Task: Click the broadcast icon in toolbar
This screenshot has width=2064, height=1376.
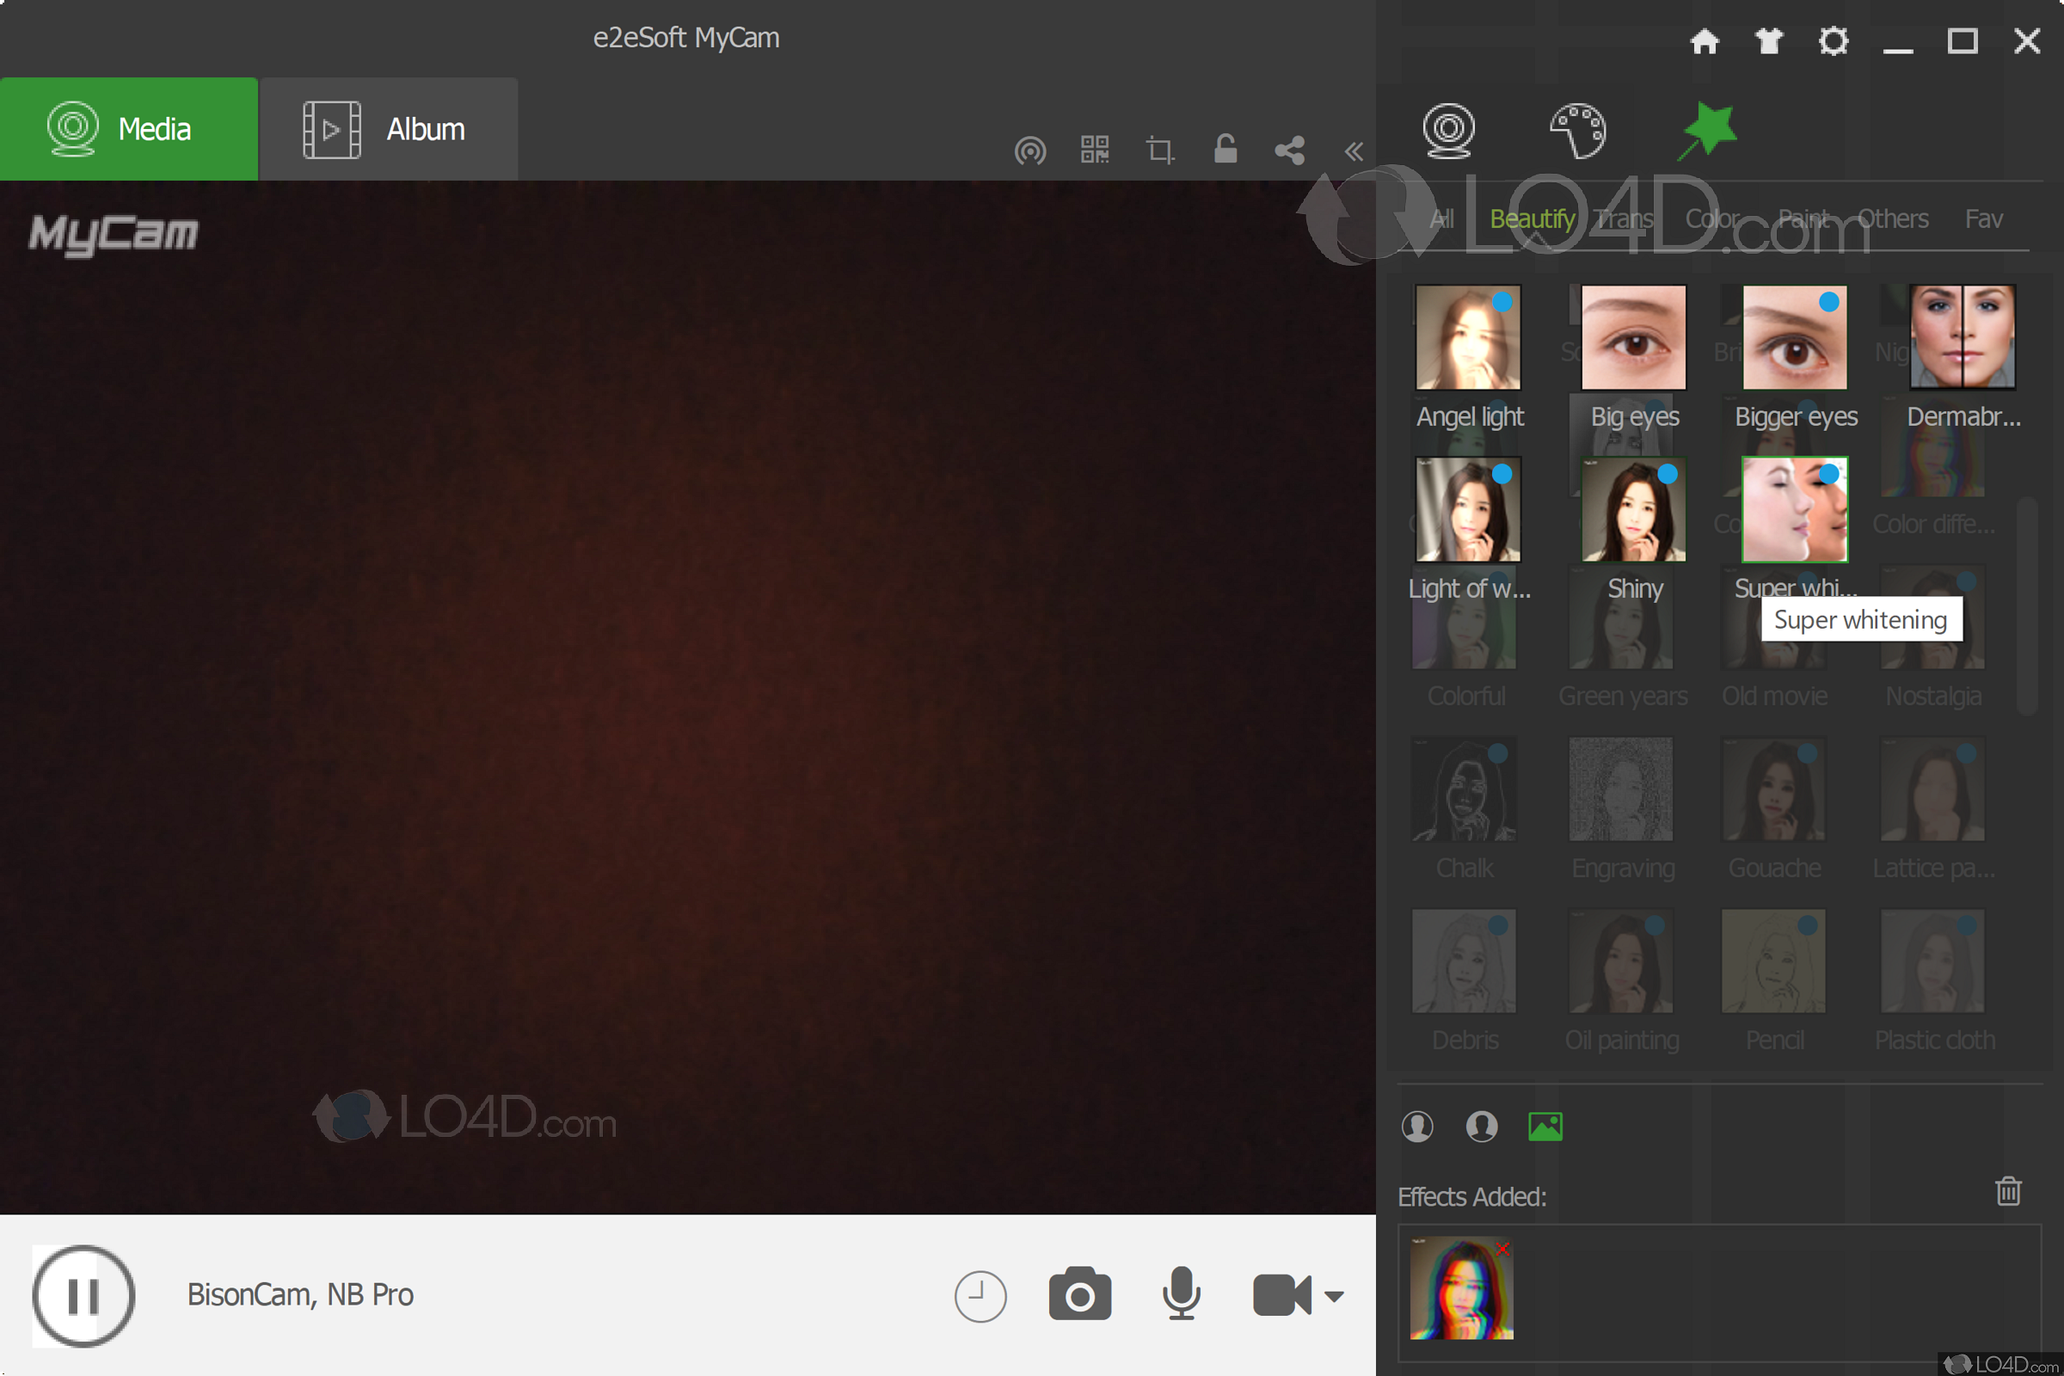Action: point(1029,150)
